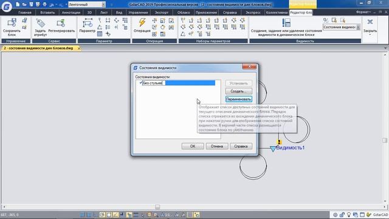Viewport: 389px width, 219px height.
Task: Switch to the Облако ribbon tab
Action: pos(184,12)
